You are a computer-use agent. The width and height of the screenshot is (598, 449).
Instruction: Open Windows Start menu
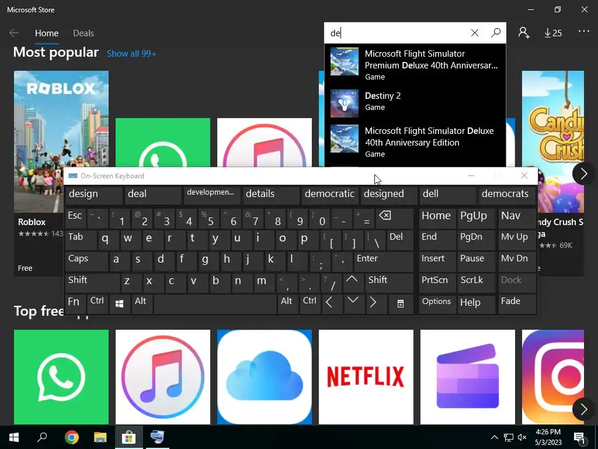14,437
